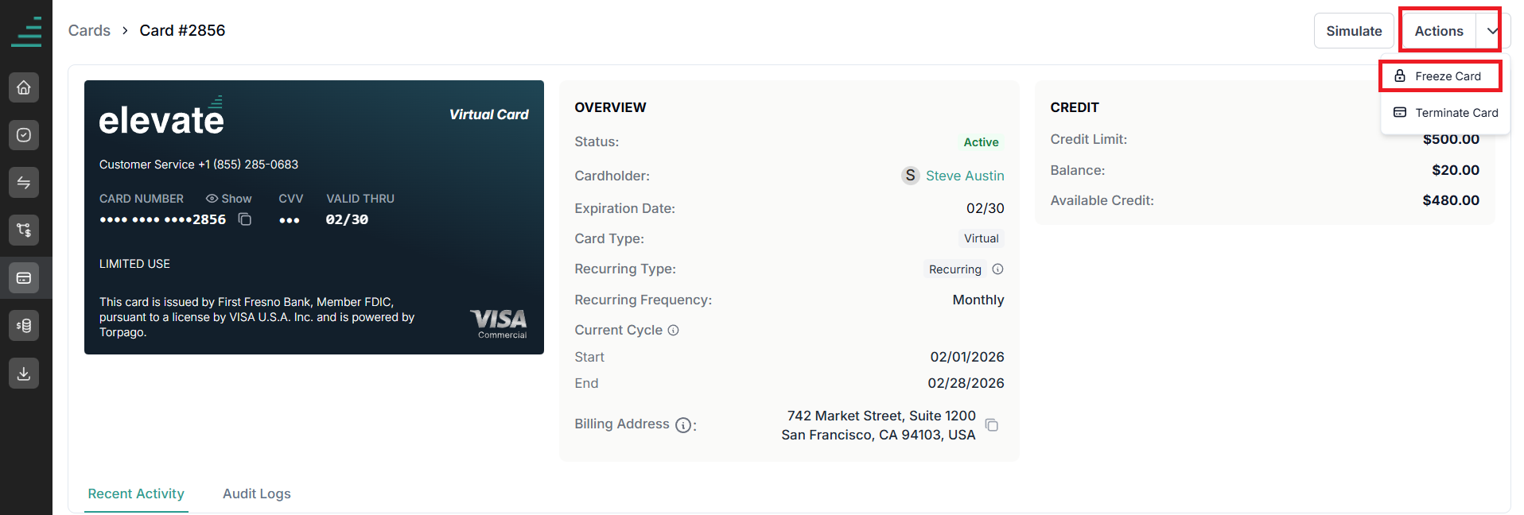
Task: Open the transfers arrows sidebar icon
Action: [x=24, y=183]
